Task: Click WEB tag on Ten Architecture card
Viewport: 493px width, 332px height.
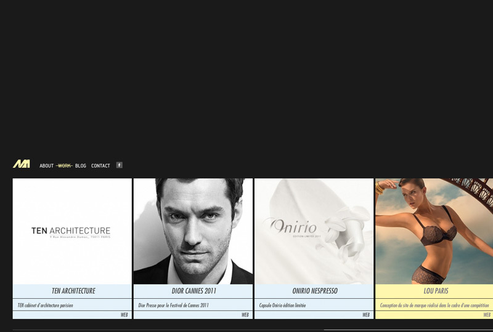Action: [124, 315]
